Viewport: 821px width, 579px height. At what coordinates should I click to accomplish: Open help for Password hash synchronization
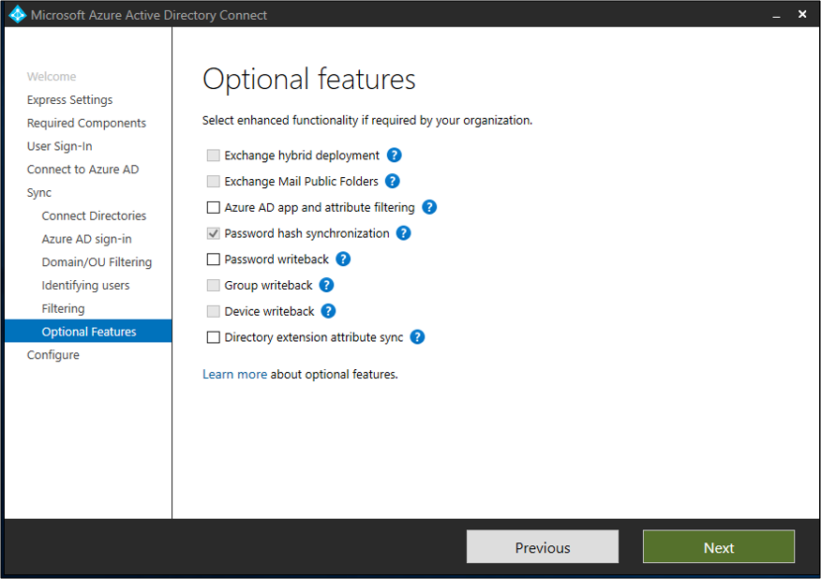click(403, 233)
